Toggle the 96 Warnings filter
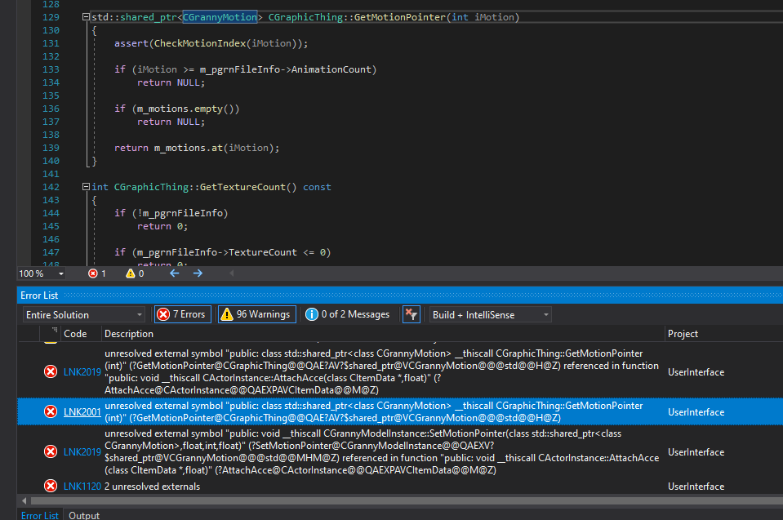 [x=256, y=314]
